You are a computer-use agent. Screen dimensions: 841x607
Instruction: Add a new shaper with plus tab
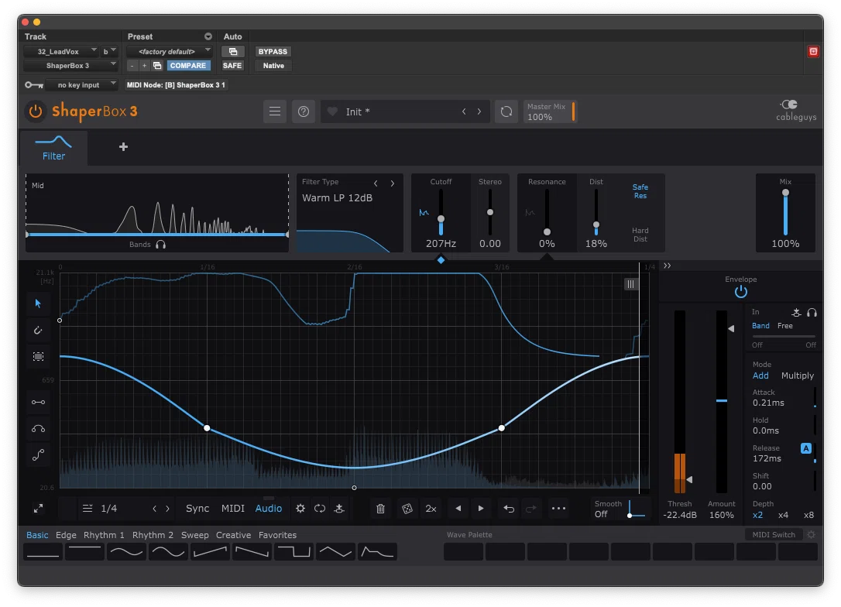pos(123,147)
